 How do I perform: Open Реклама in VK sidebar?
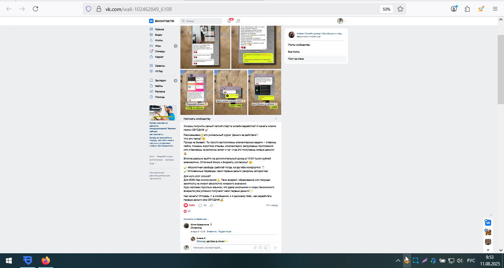160,91
